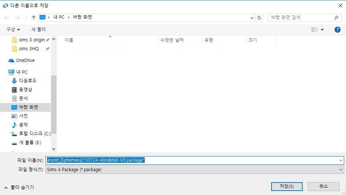The image size is (346, 195).
Task: Select 바탕 화면 in the sidebar
Action: 25,107
